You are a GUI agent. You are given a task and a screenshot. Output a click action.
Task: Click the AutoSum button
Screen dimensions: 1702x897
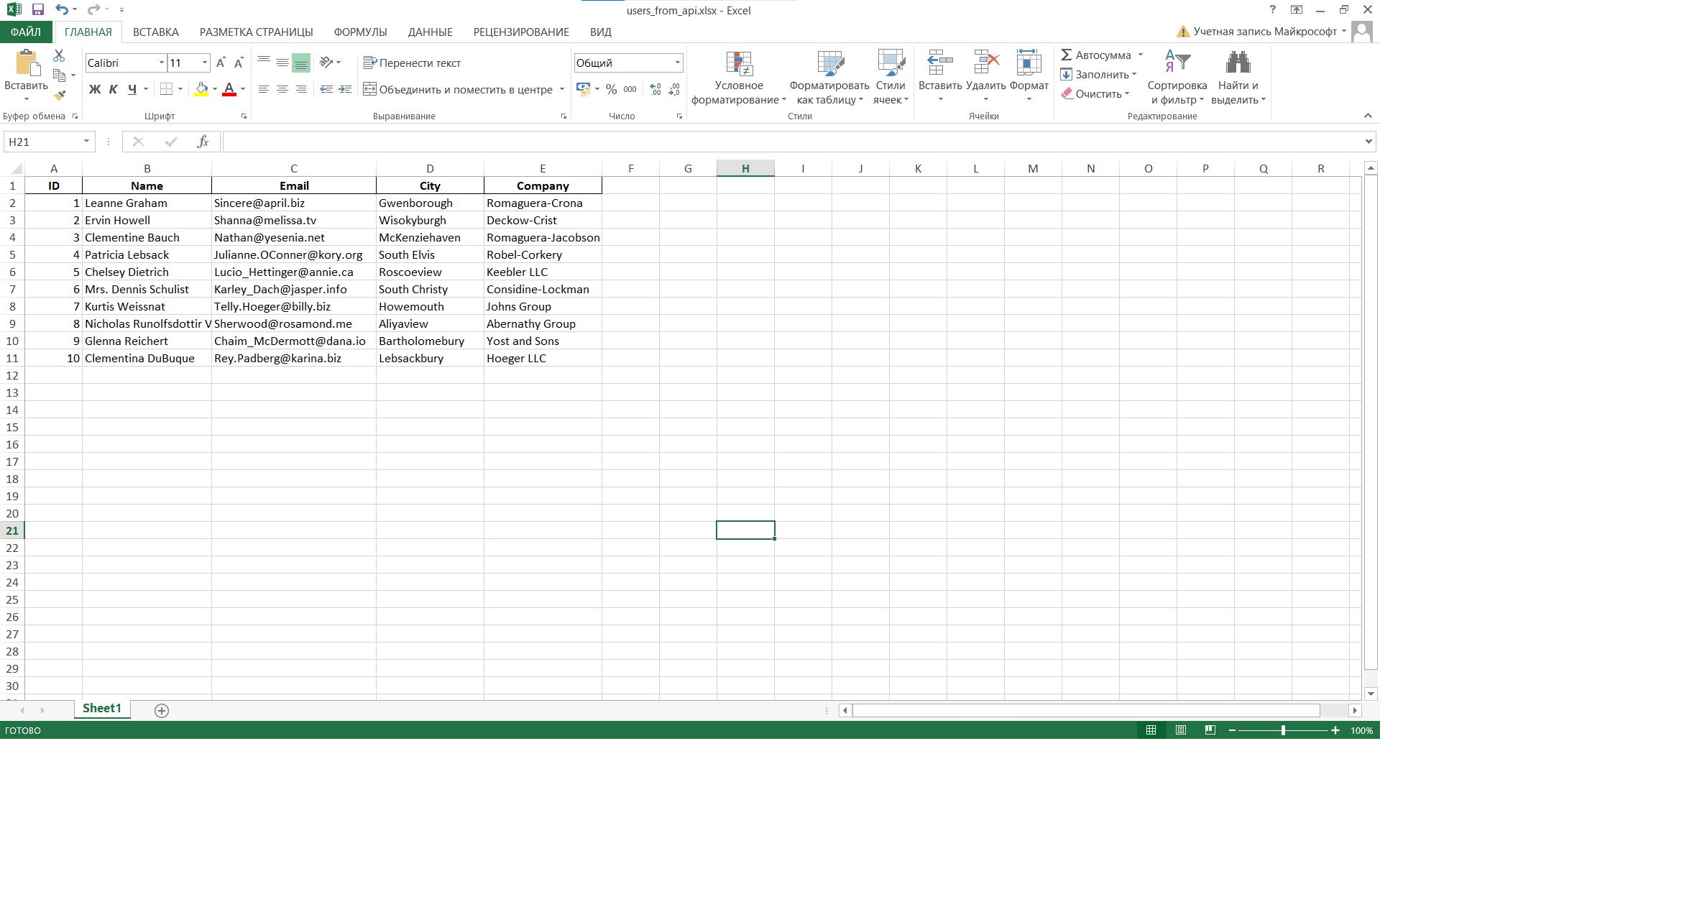coord(1095,55)
